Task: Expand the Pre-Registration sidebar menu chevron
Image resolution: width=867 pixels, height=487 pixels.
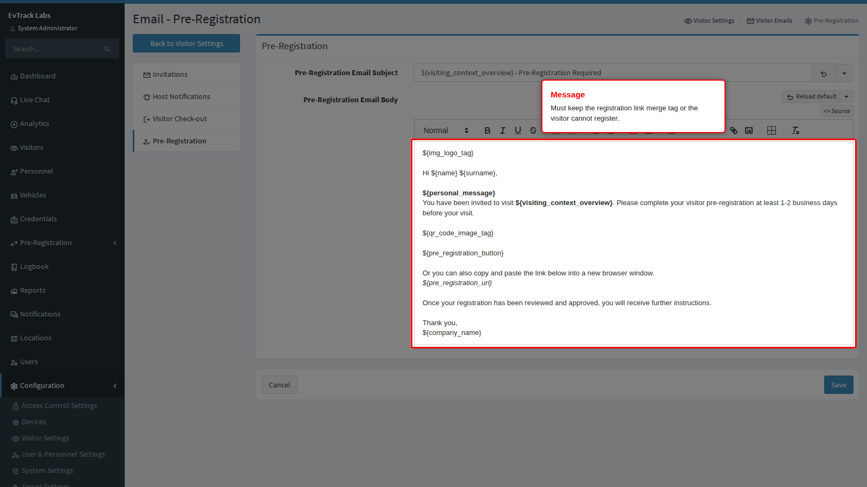Action: pos(115,243)
